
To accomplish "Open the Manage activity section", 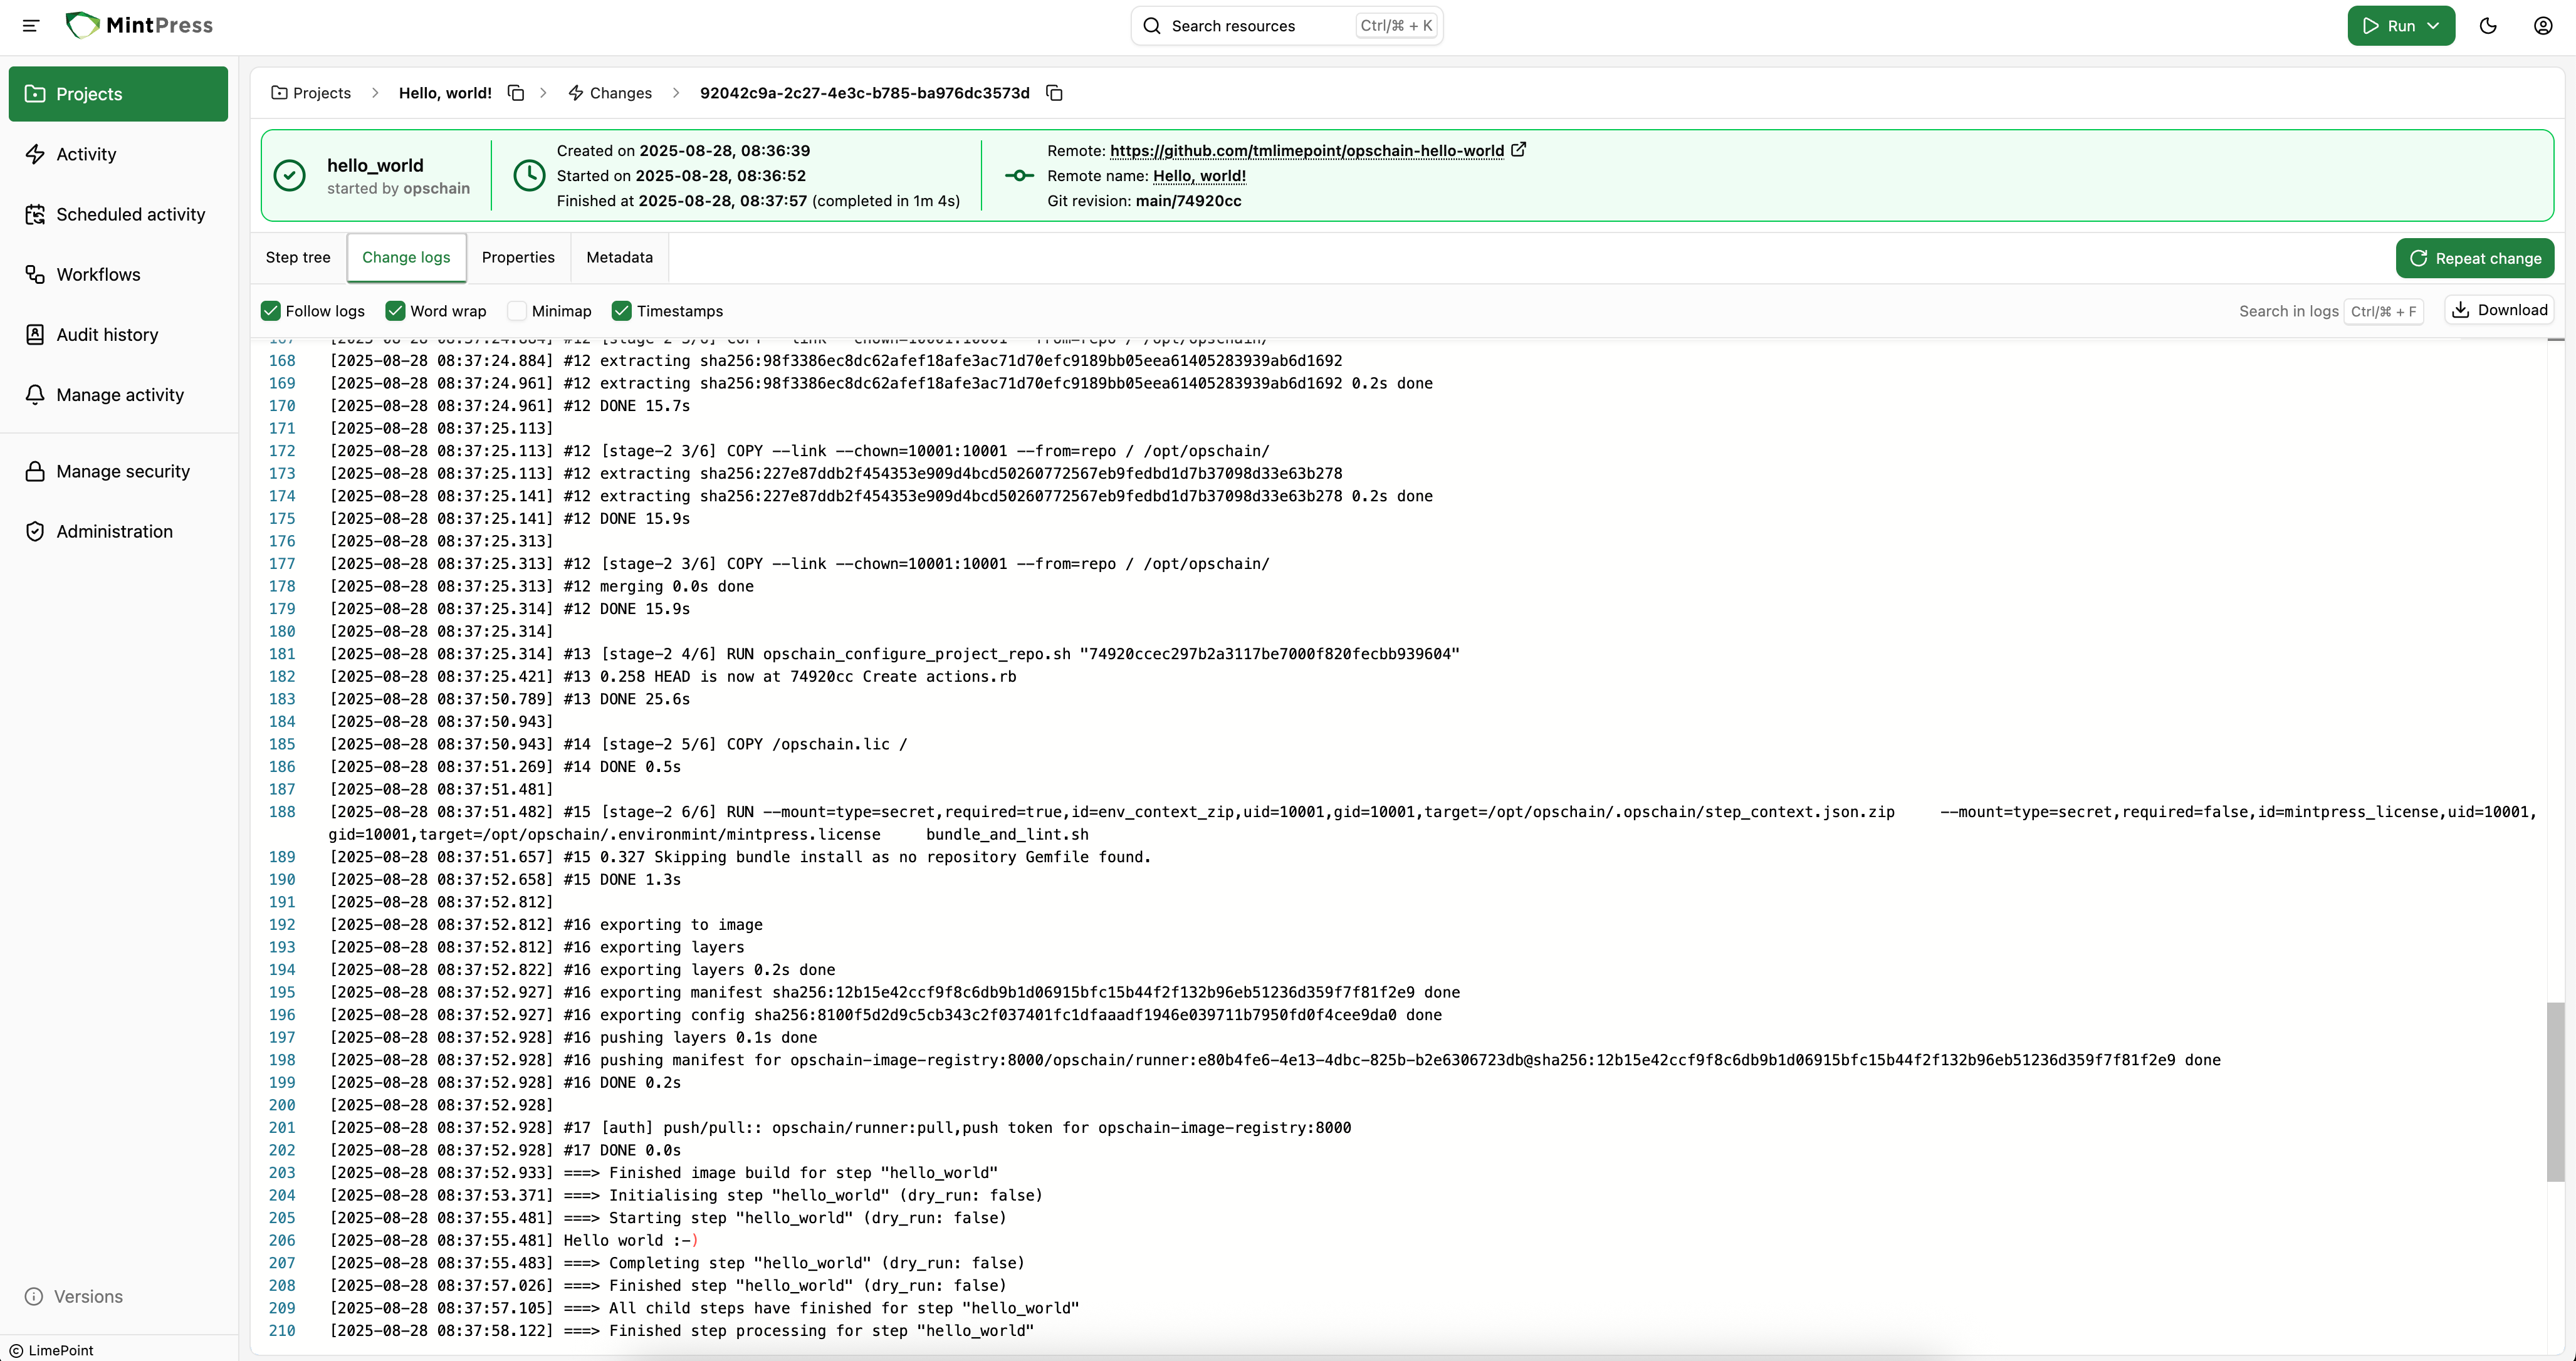I will (118, 394).
